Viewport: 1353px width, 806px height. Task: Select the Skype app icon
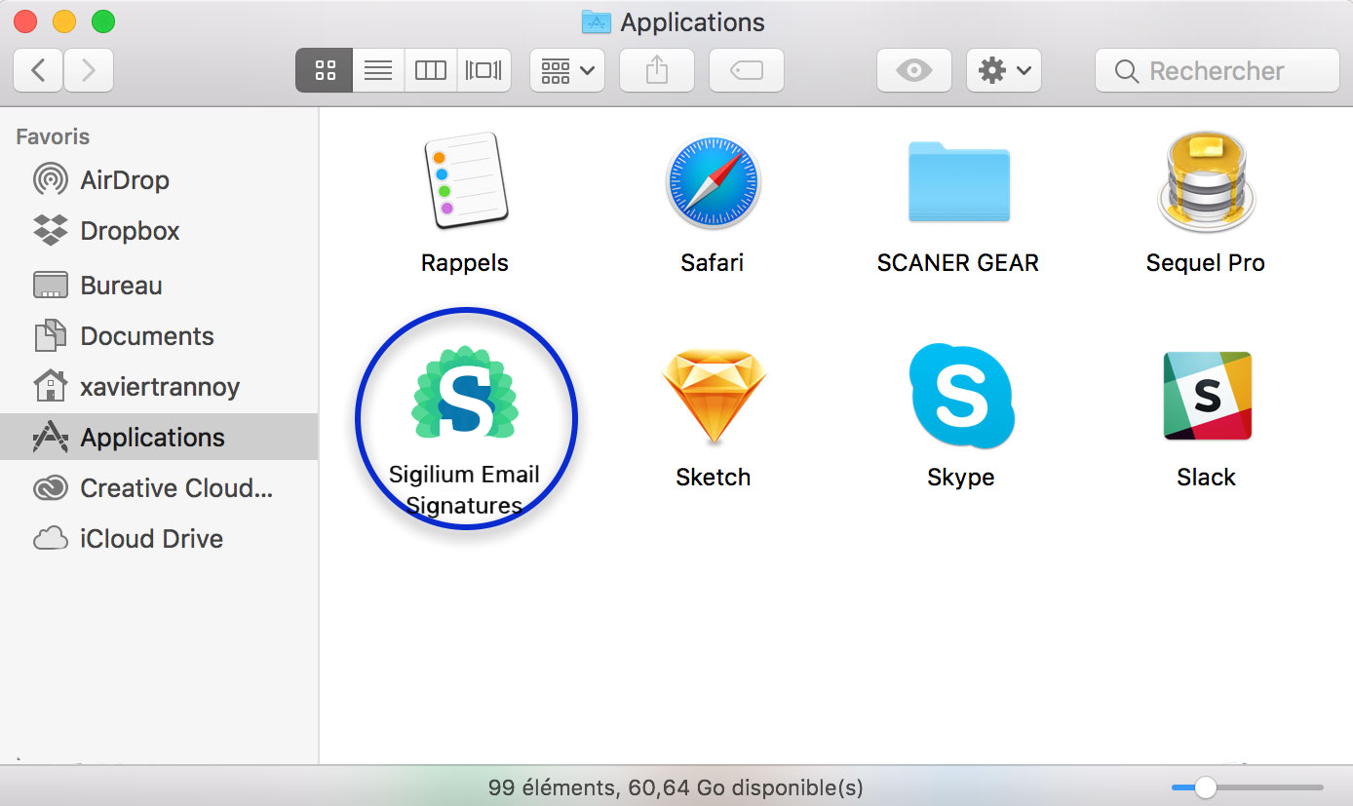[x=961, y=396]
